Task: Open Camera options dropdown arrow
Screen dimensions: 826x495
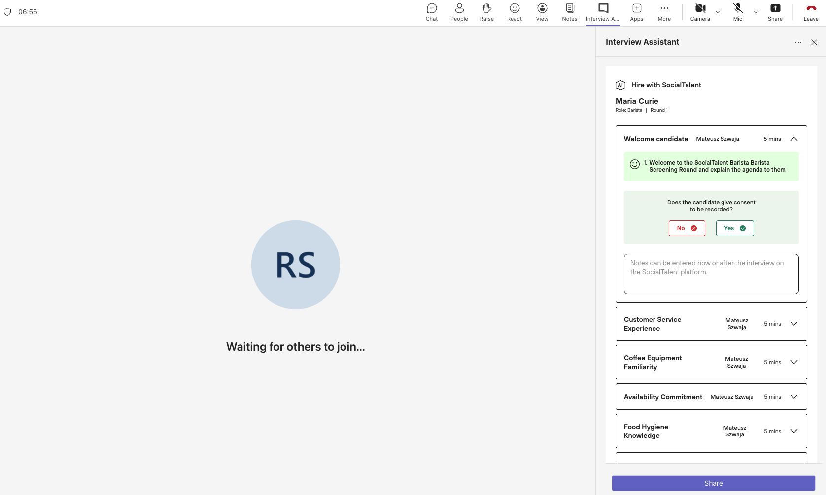Action: pos(718,12)
